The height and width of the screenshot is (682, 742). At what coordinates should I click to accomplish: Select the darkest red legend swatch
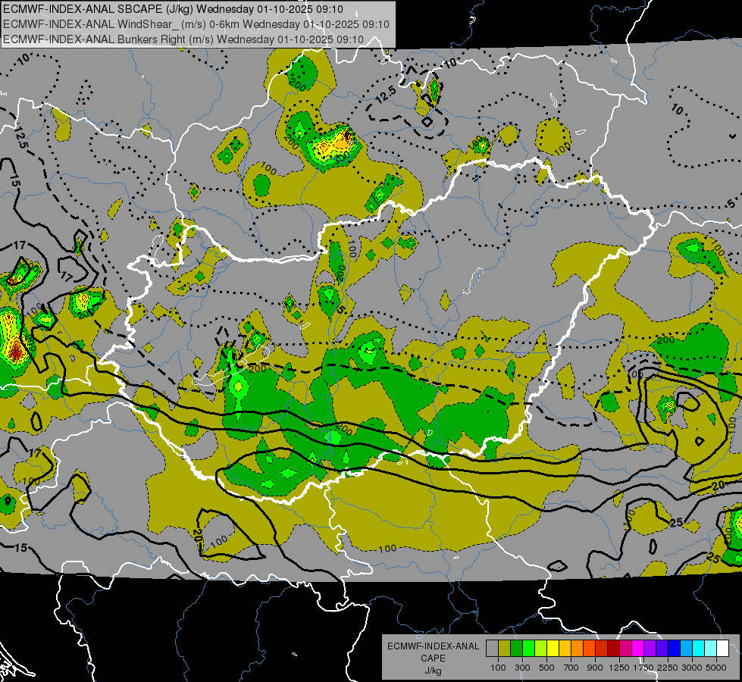(x=613, y=649)
